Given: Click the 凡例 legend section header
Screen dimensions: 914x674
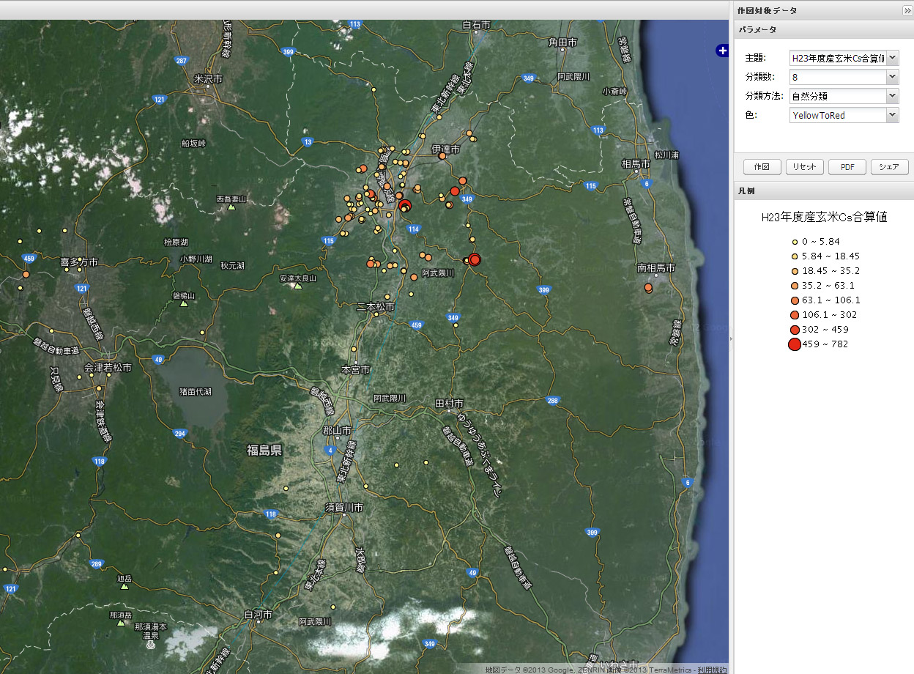Looking at the screenshot, I should pos(824,190).
